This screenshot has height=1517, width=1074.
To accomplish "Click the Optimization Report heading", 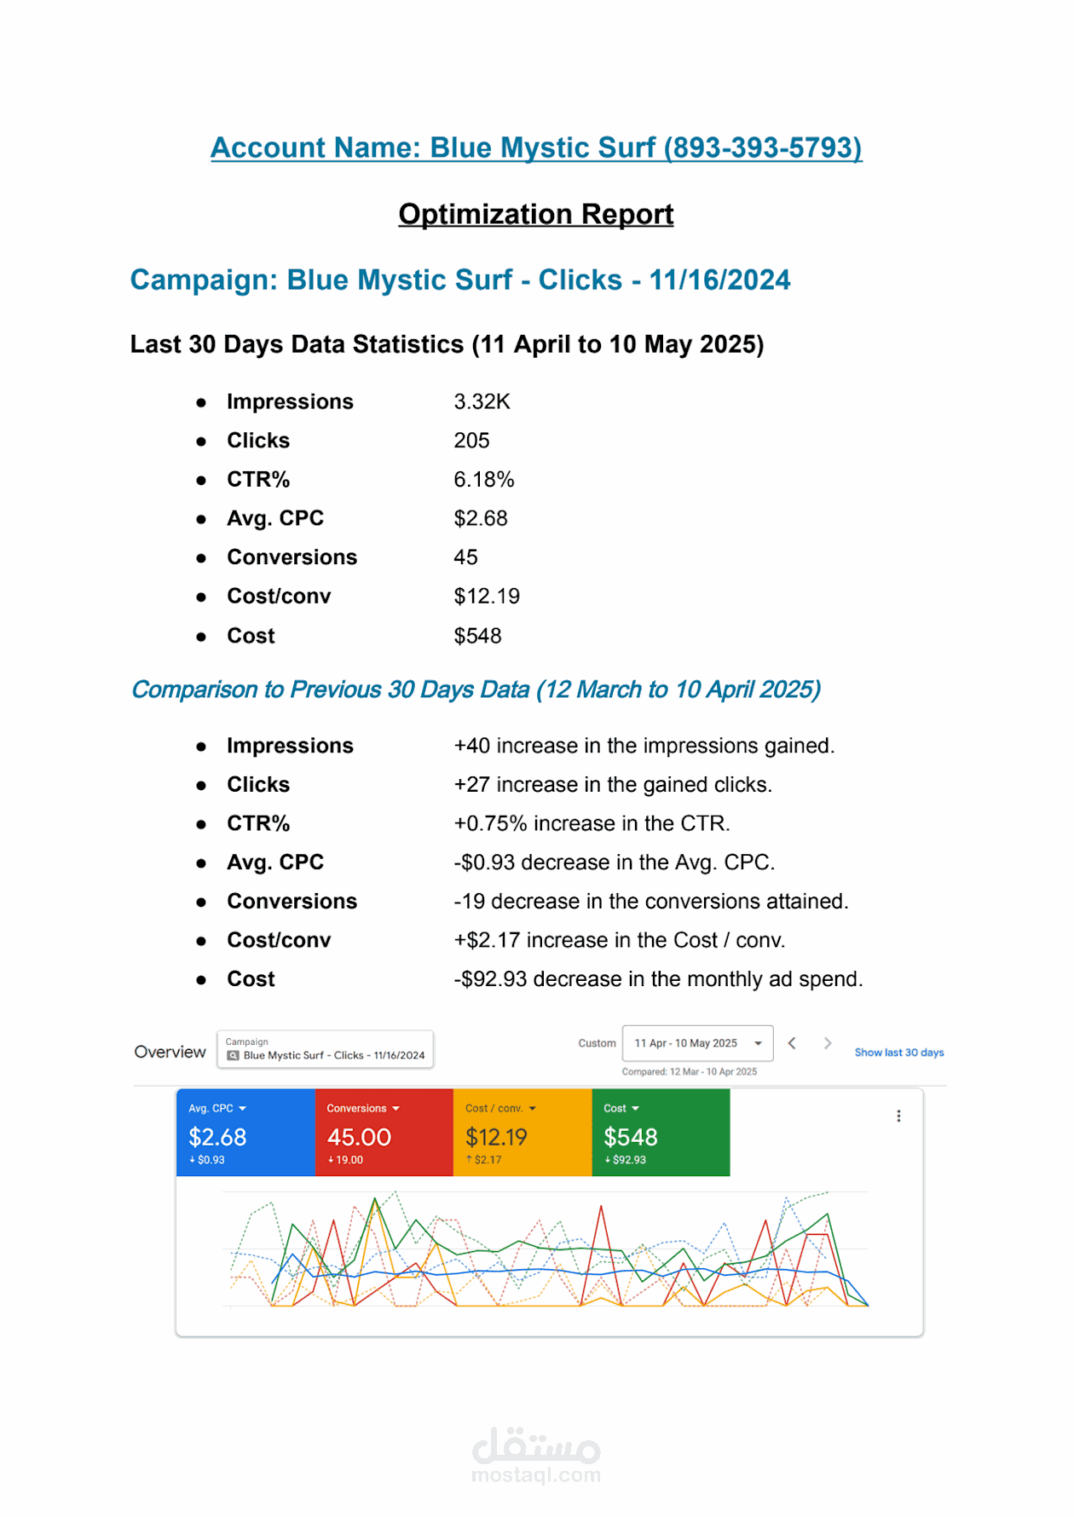I will click(x=536, y=214).
